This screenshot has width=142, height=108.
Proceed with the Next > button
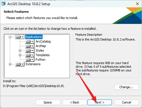(100, 102)
